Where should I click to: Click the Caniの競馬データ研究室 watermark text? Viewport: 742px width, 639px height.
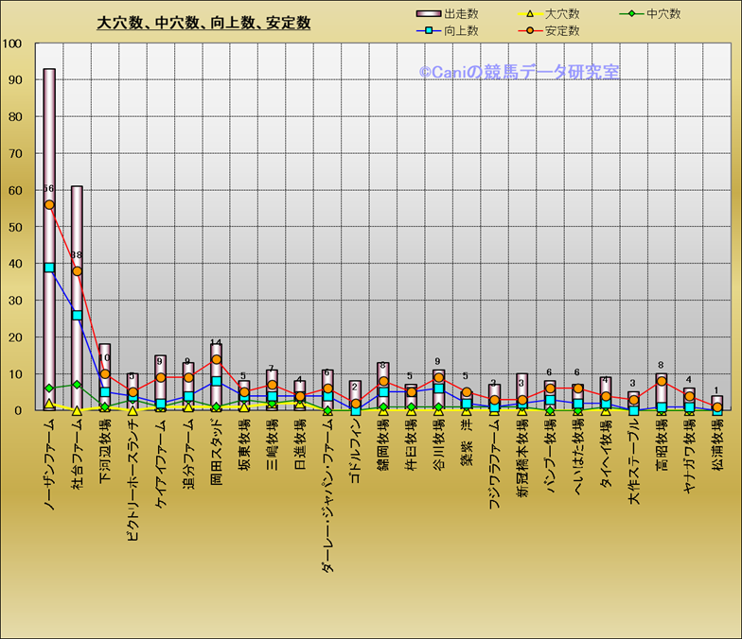520,72
